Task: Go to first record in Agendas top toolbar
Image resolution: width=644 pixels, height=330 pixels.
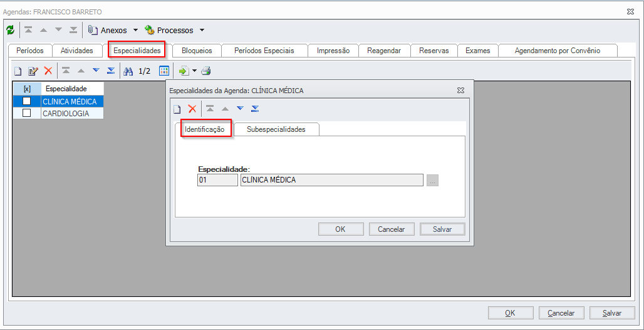Action: click(x=28, y=30)
